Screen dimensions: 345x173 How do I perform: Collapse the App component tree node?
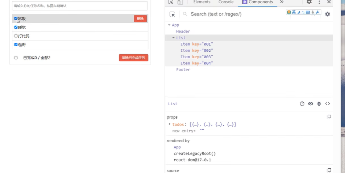click(x=169, y=25)
